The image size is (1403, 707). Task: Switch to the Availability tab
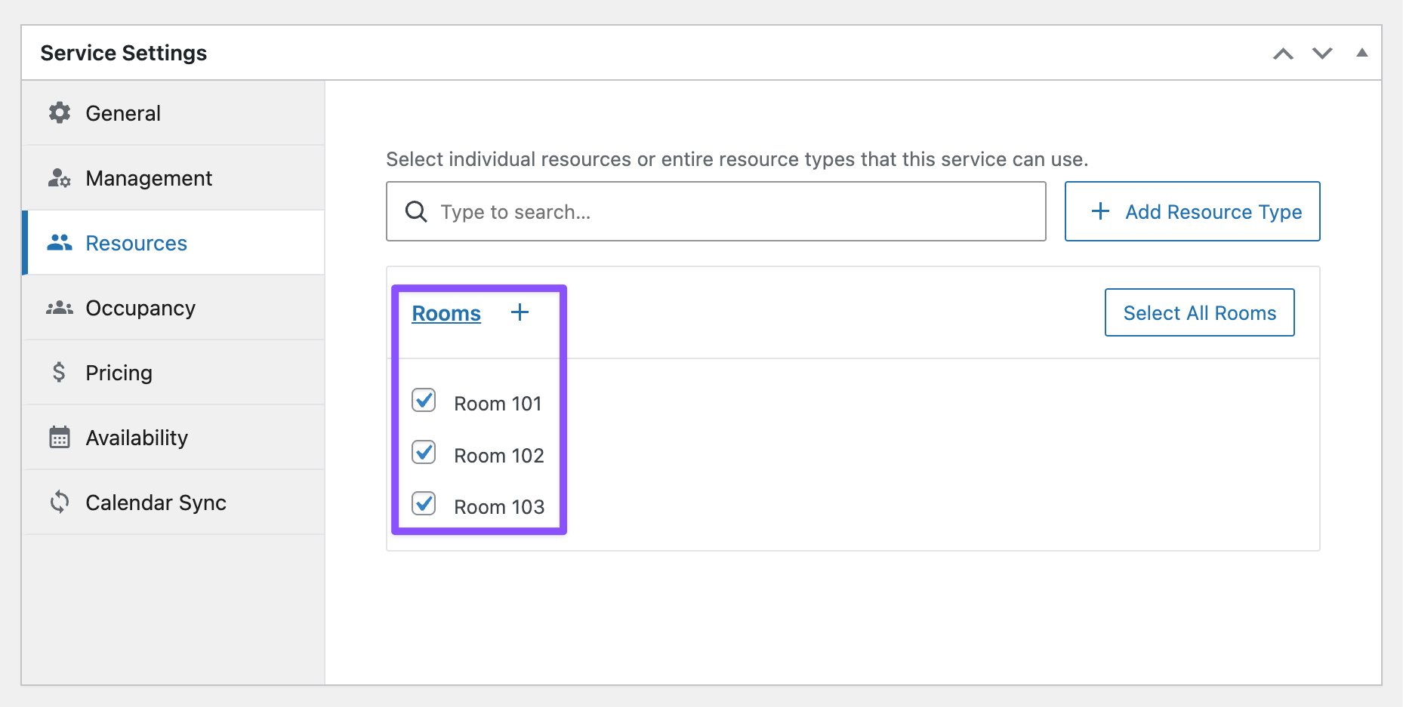click(137, 438)
